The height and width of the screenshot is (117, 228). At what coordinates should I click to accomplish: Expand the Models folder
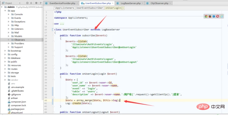pyautogui.click(x=9, y=36)
